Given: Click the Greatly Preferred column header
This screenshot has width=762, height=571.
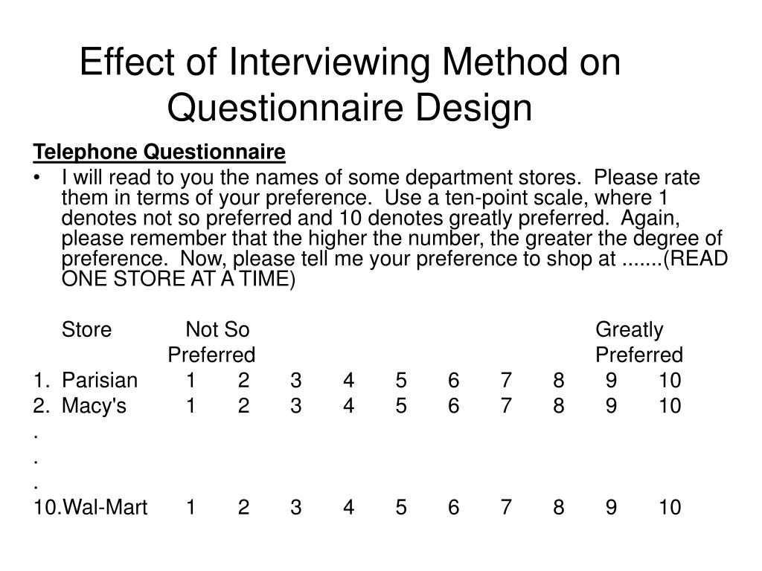Looking at the screenshot, I should pos(639,342).
